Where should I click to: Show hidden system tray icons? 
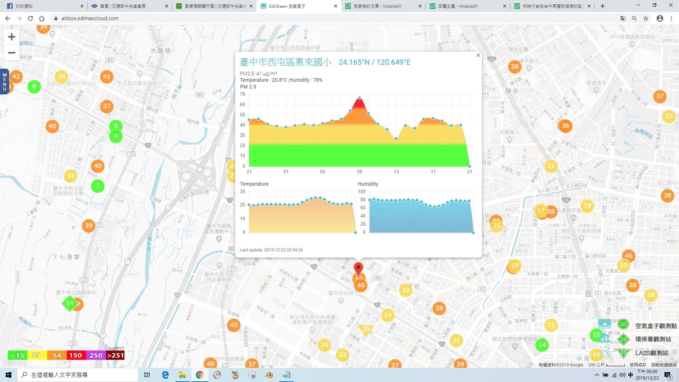click(x=597, y=375)
